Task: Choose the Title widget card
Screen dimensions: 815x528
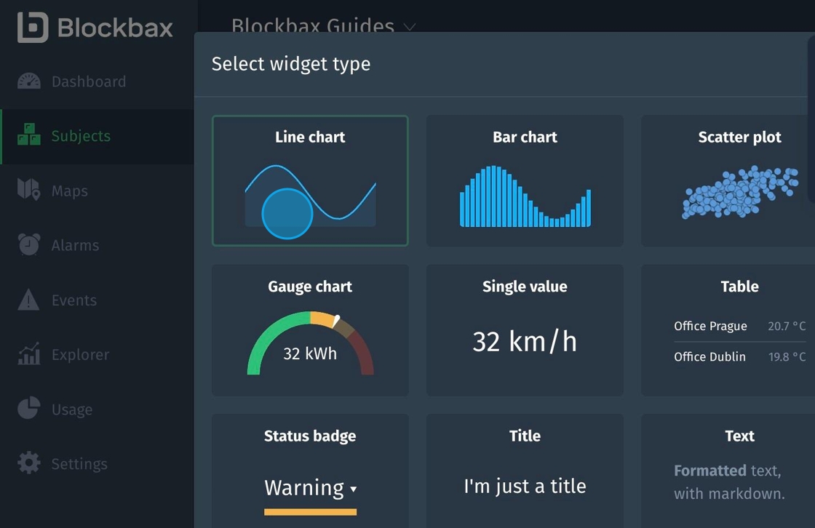Action: [525, 471]
